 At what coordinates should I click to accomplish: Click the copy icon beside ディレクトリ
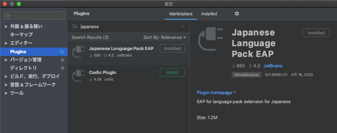[62, 68]
